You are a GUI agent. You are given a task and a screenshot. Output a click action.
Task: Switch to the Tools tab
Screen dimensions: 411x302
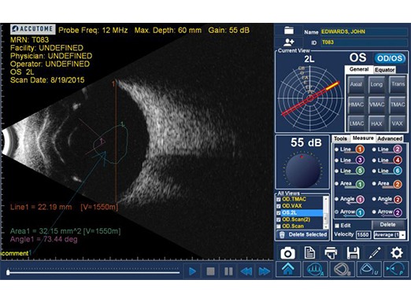(x=340, y=138)
